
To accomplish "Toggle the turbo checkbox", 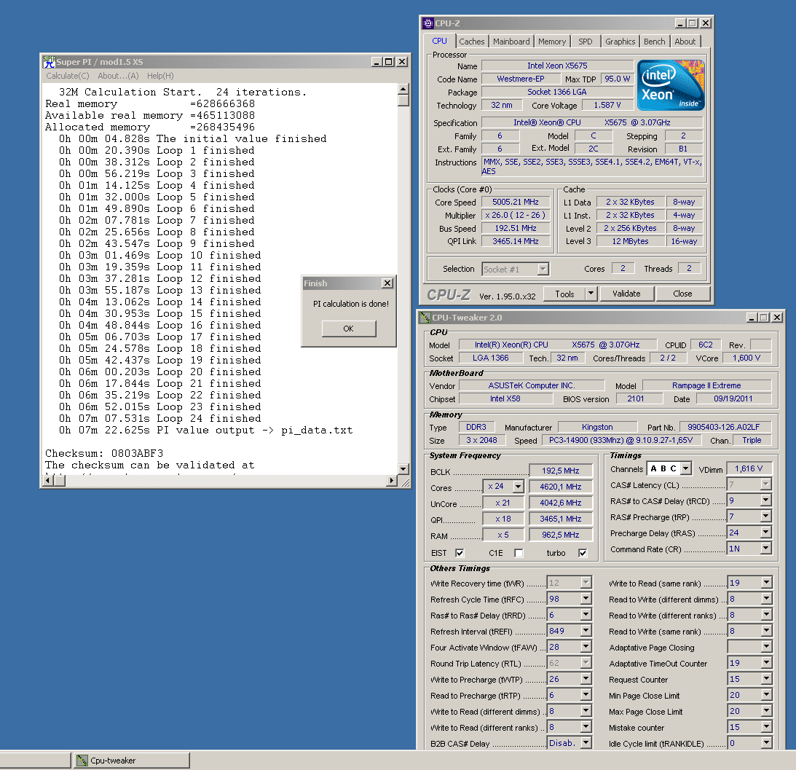I will (x=583, y=553).
